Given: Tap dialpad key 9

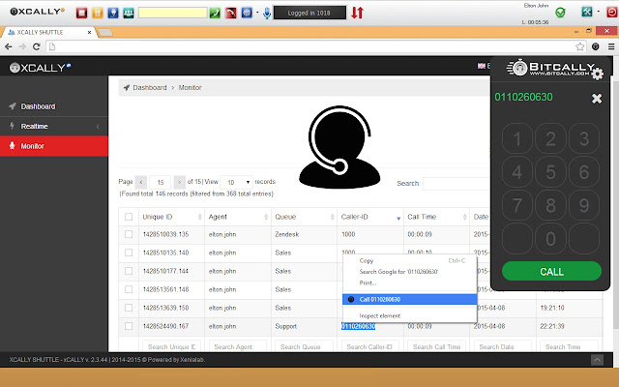Looking at the screenshot, I should tap(584, 205).
